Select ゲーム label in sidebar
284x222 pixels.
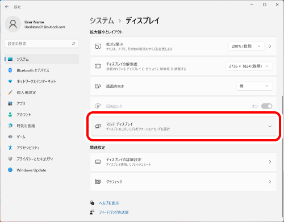(21, 137)
